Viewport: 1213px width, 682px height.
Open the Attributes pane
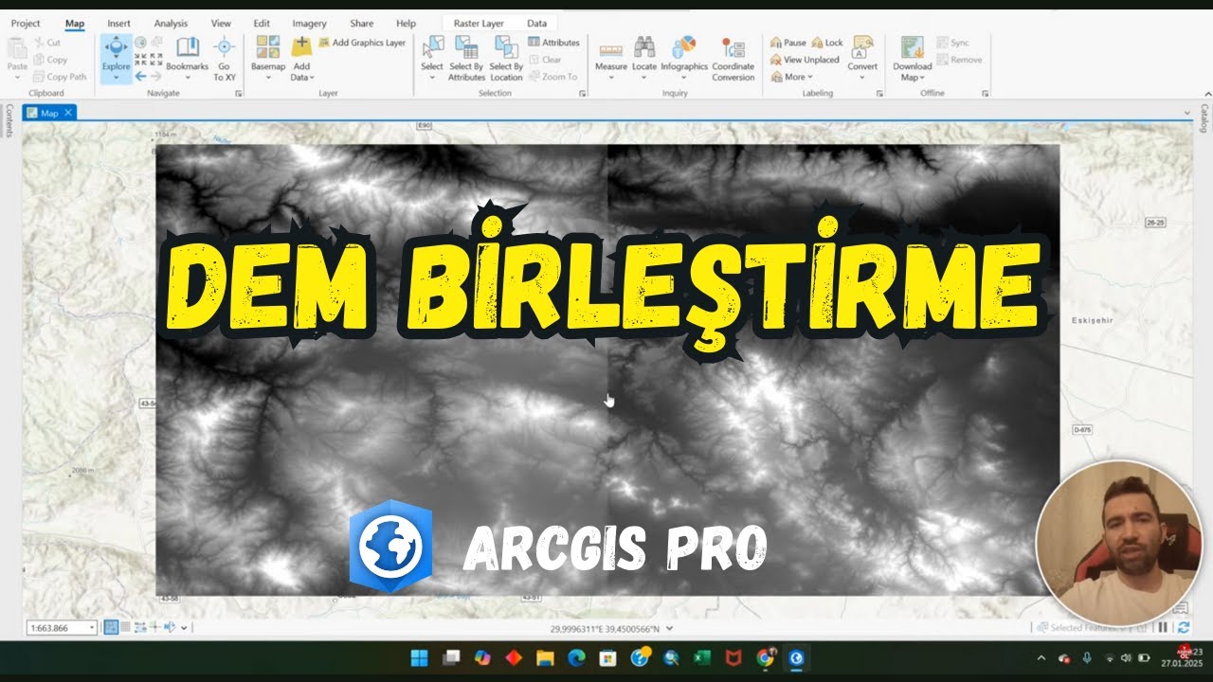pos(553,43)
